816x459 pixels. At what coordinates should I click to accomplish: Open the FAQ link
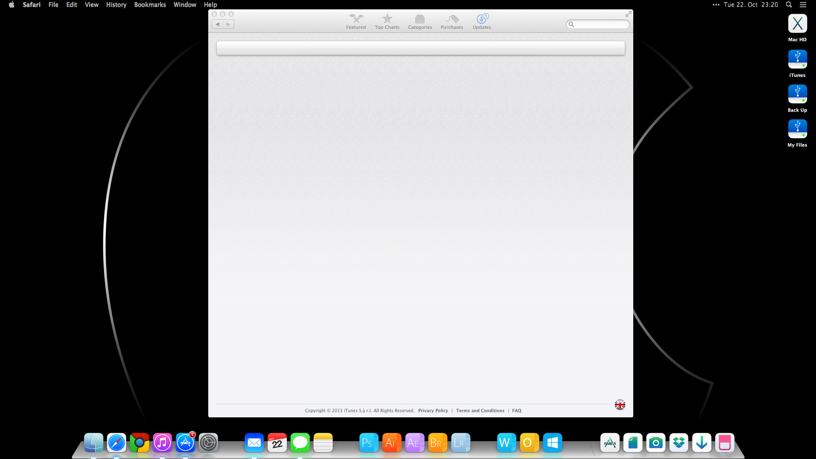pyautogui.click(x=516, y=411)
